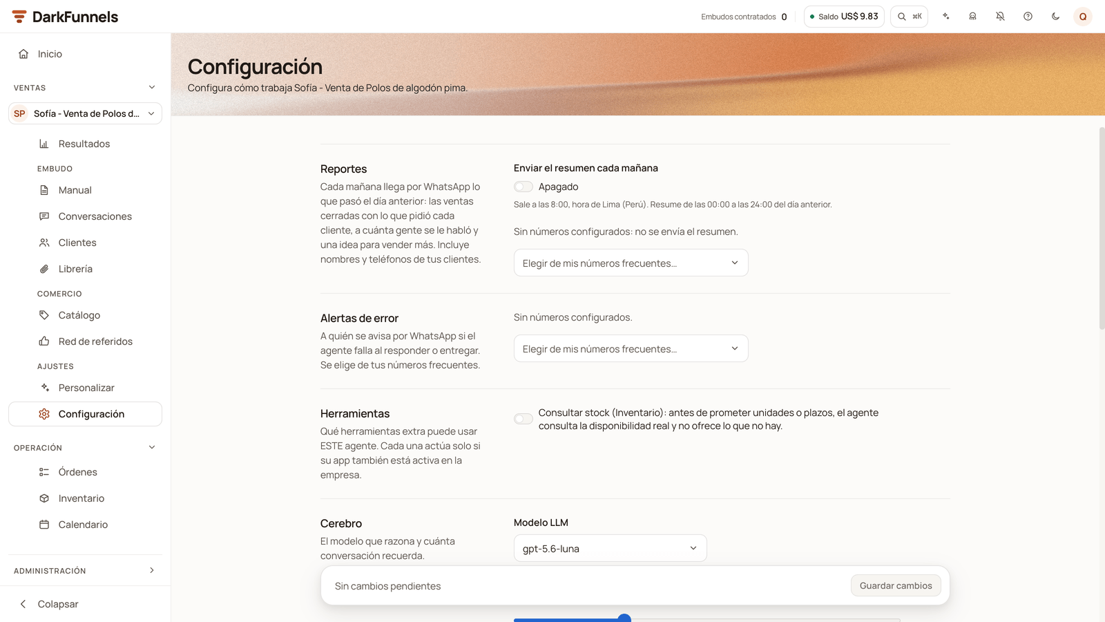Switch to dark mode with the moon icon
This screenshot has height=622, width=1105.
[1055, 17]
